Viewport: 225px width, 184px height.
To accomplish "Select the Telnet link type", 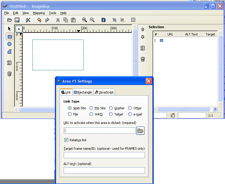I will tap(111, 114).
